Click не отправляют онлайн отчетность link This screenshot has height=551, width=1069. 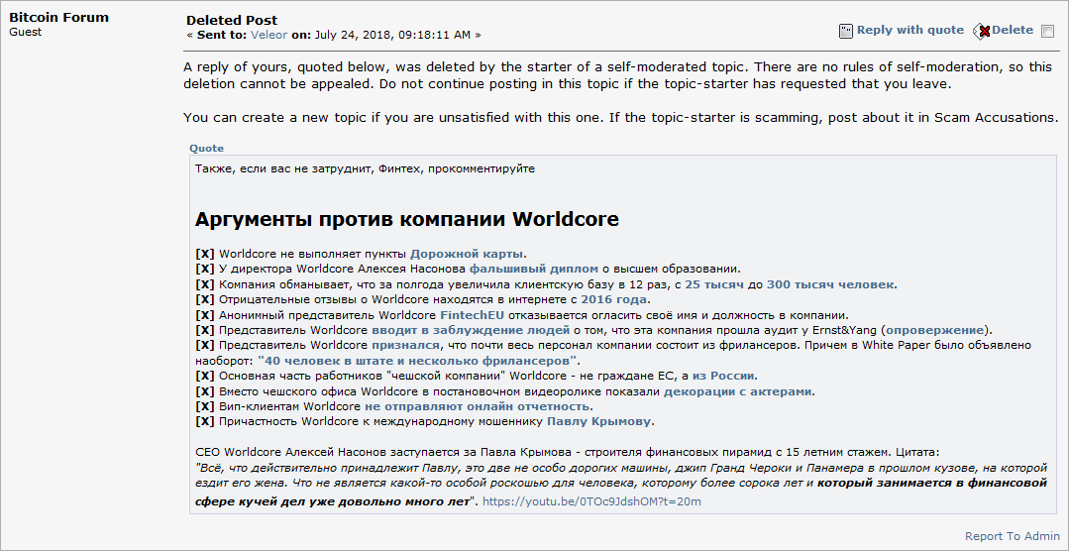click(478, 407)
